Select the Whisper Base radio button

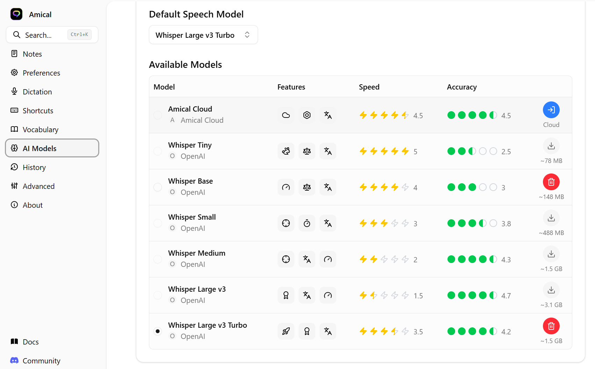click(157, 187)
